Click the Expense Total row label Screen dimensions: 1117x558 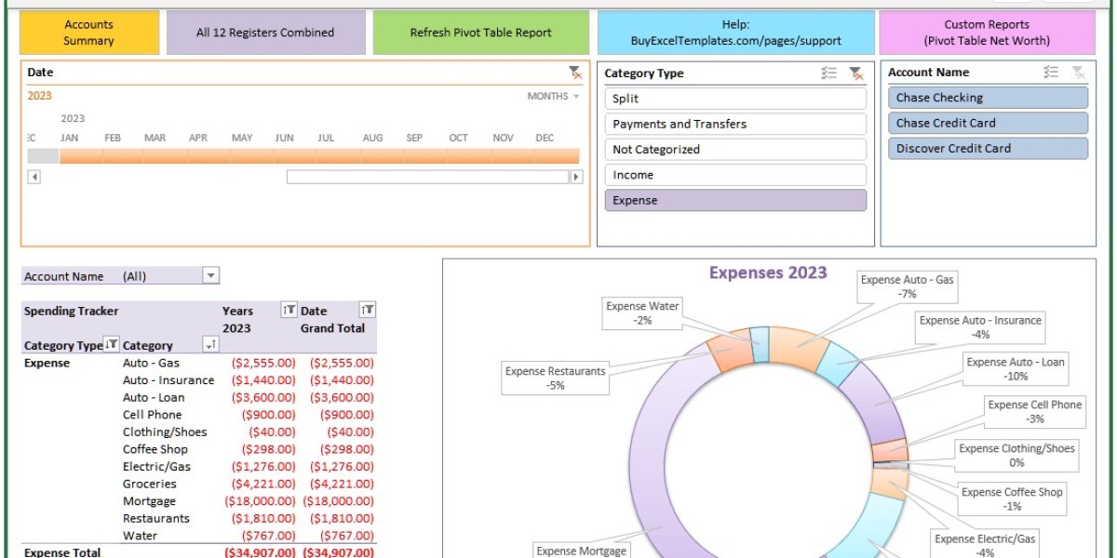[x=62, y=552]
